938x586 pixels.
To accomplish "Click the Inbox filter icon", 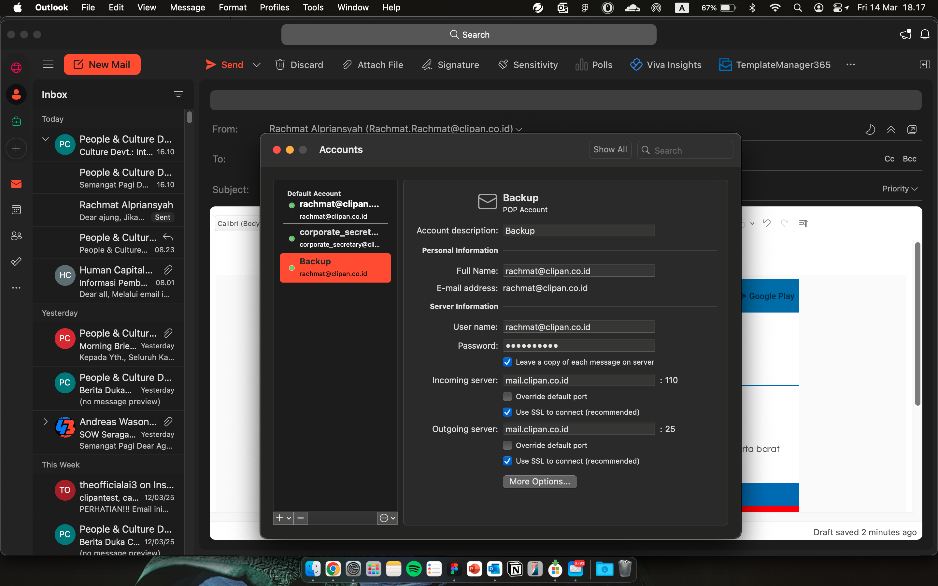I will 178,94.
